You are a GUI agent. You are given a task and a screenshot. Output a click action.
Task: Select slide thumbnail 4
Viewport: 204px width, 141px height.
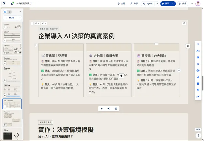point(12,61)
